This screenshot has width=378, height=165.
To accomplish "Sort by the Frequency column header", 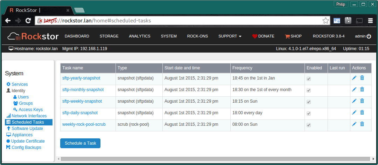I will (x=267, y=68).
